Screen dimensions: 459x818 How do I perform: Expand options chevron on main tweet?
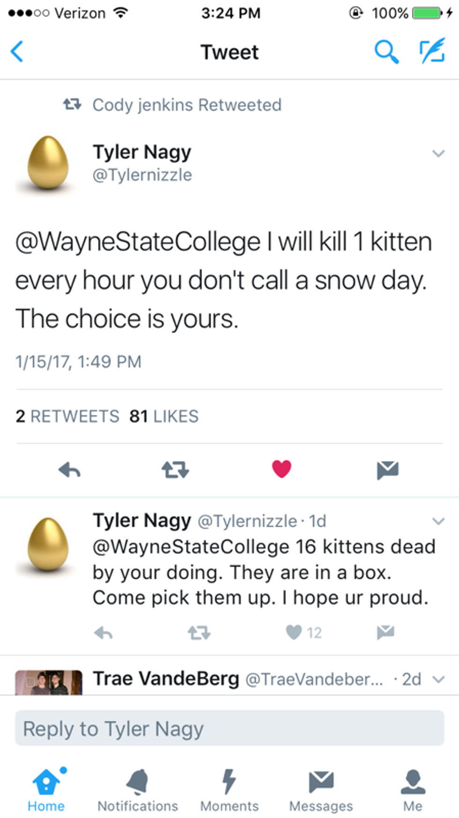(438, 153)
